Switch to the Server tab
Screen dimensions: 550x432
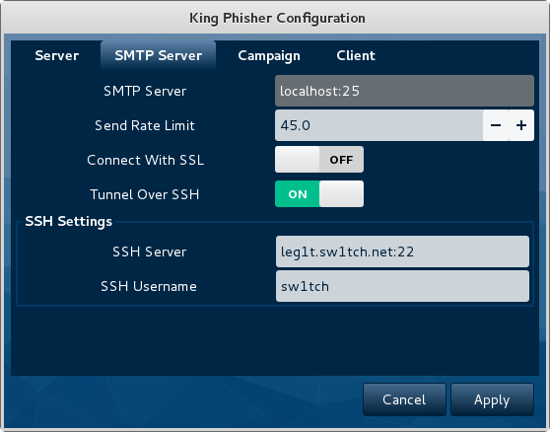(x=57, y=55)
